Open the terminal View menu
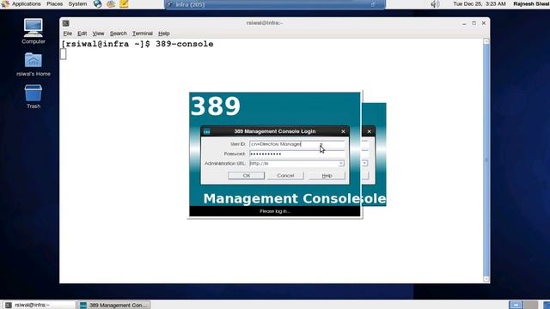 (x=98, y=33)
